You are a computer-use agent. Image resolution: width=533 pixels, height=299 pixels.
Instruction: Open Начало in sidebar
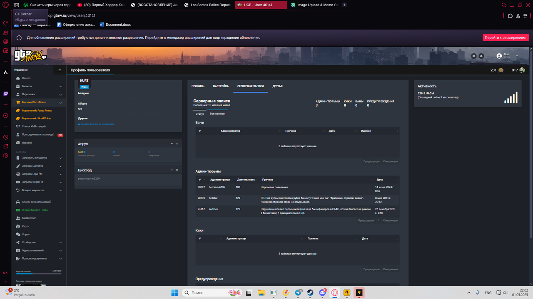coord(26,78)
